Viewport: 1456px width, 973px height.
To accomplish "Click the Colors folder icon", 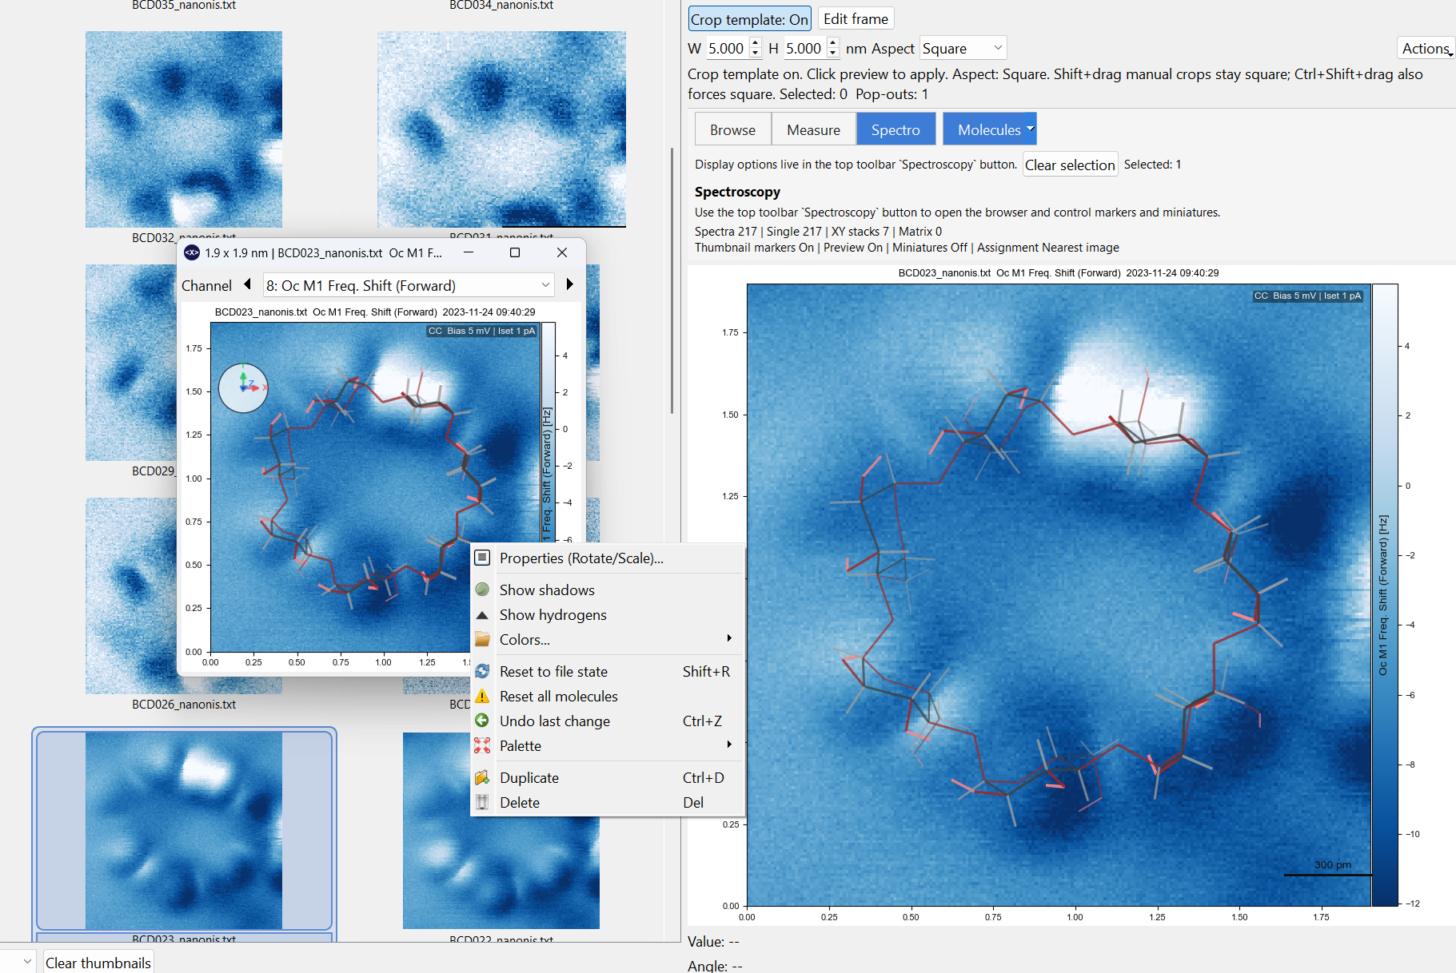I will click(x=482, y=640).
